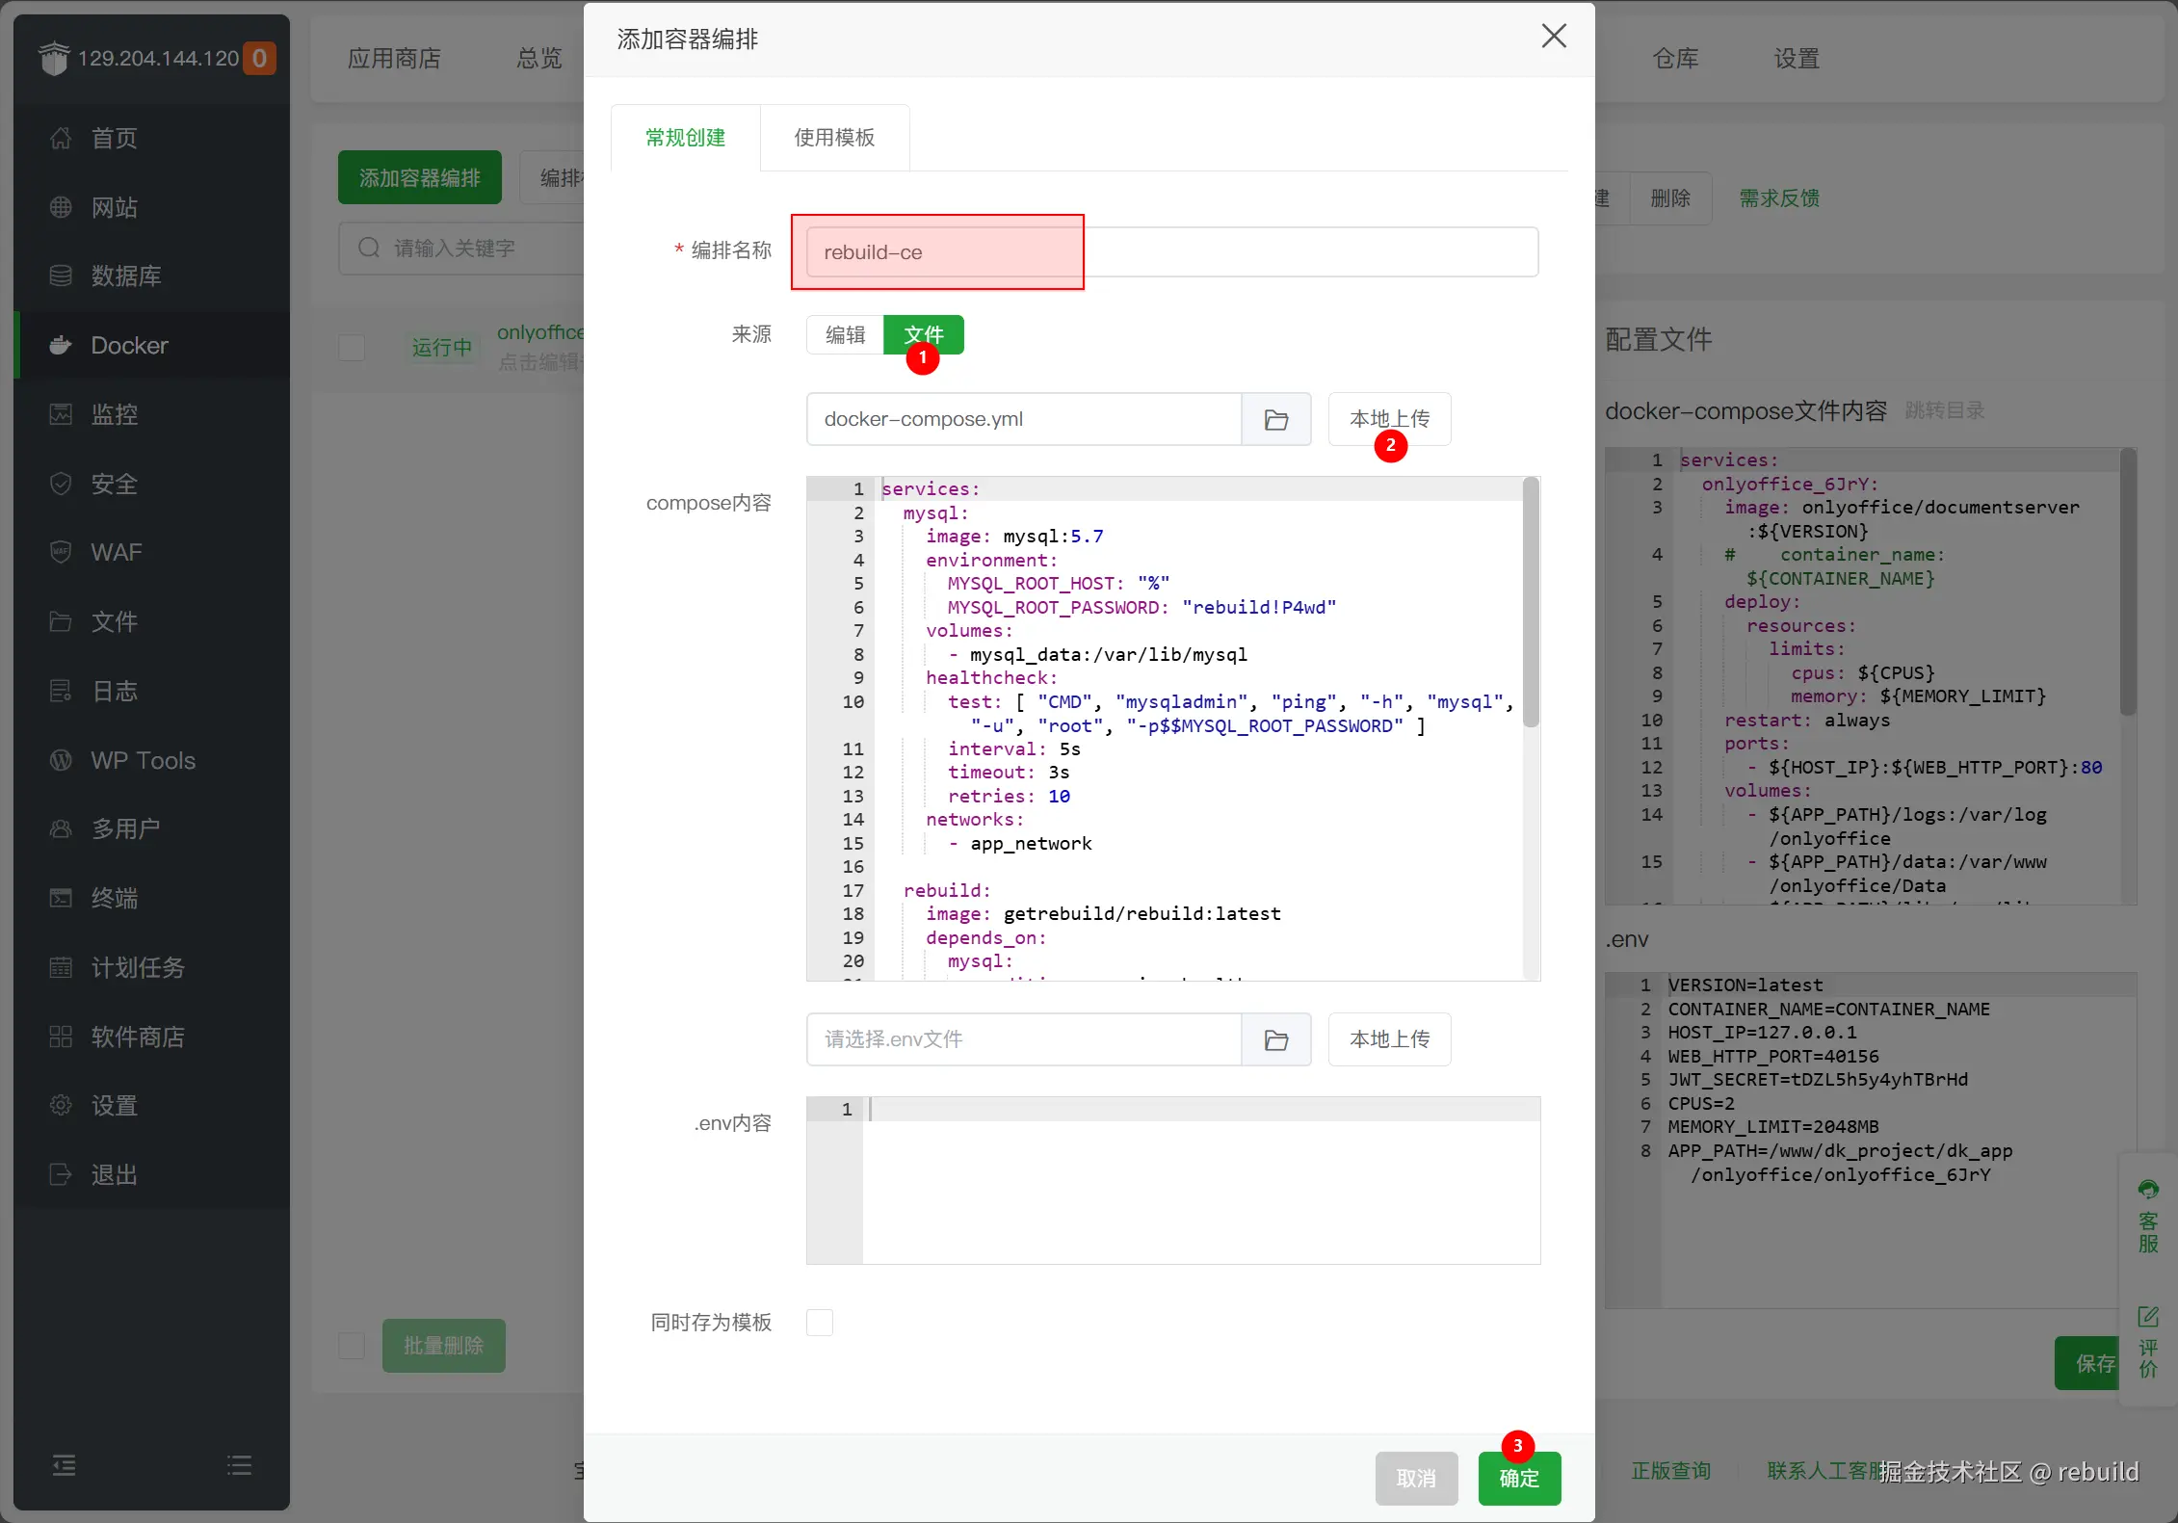
Task: Open the 计划任务 scheduled tasks icon
Action: 61,967
